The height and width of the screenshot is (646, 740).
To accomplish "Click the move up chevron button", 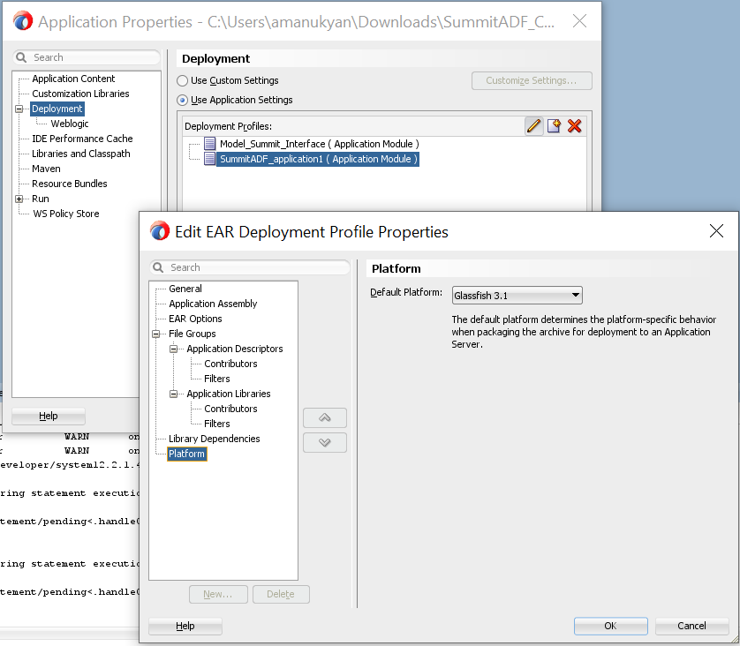I will [x=325, y=417].
